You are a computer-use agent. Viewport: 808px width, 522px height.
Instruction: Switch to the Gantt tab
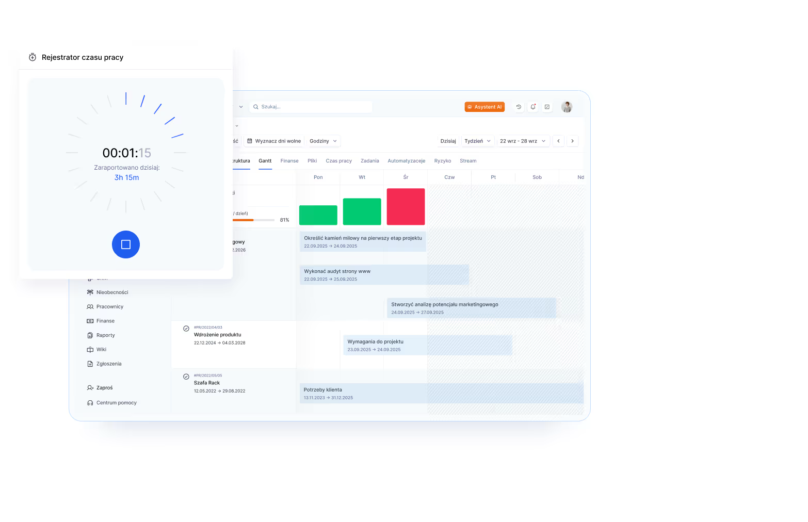point(265,161)
